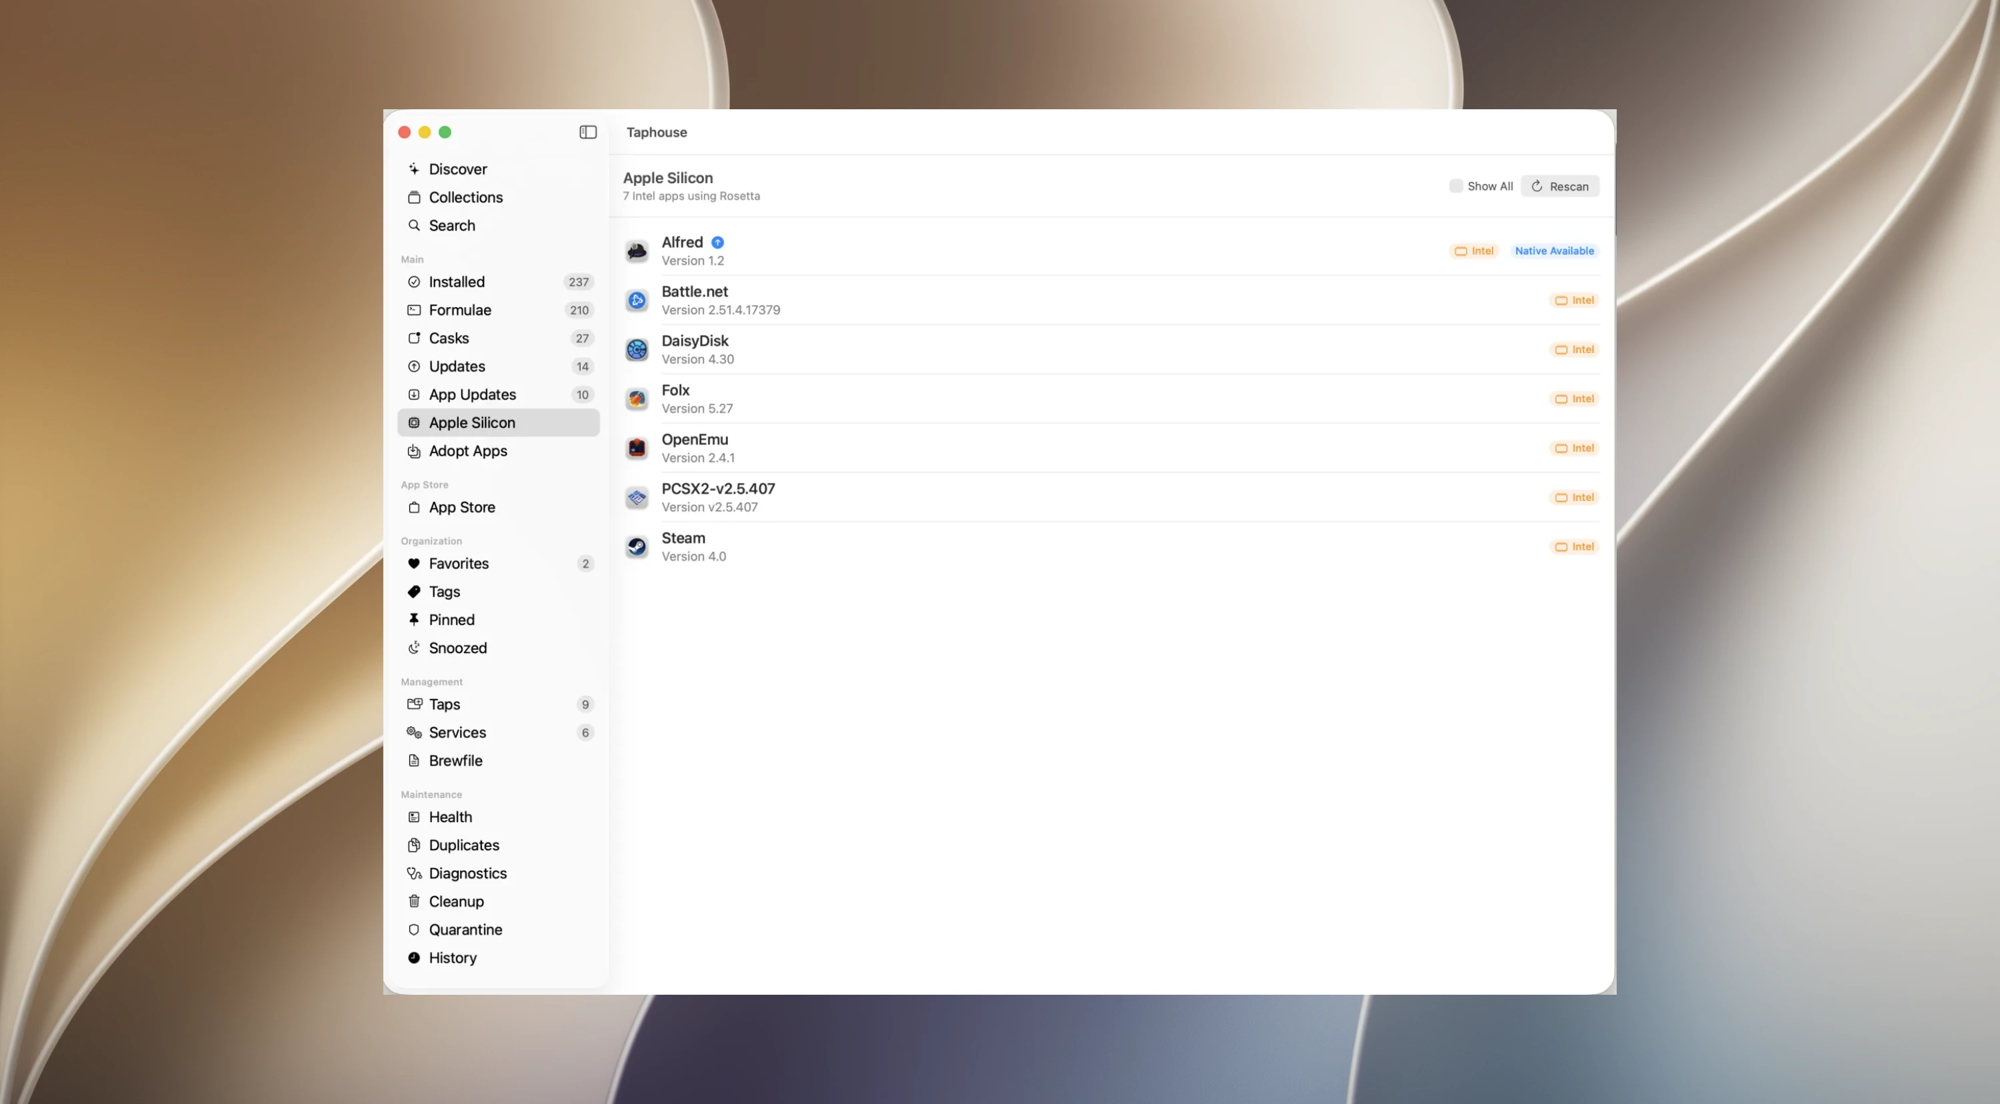Viewport: 2000px width, 1104px height.
Task: Click the Folx app icon
Action: (637, 399)
